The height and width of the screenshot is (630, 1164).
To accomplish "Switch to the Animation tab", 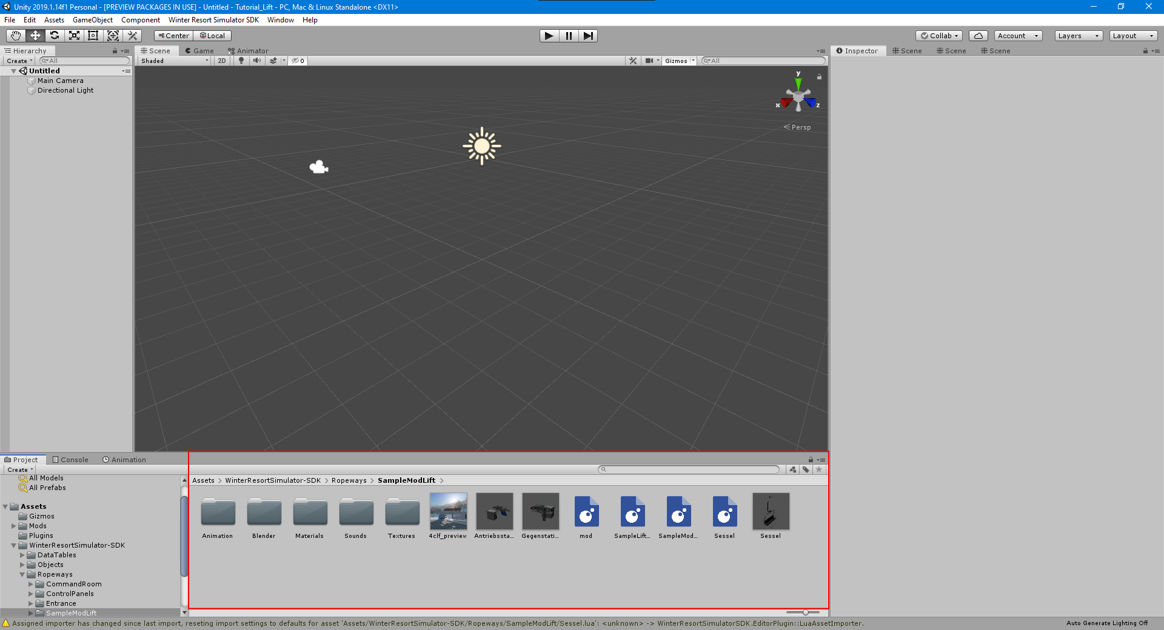I will pyautogui.click(x=124, y=460).
